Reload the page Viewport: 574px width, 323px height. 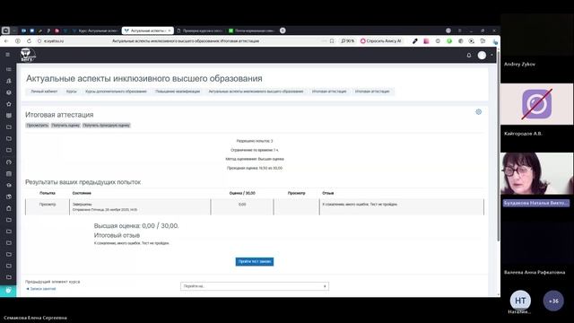29,41
